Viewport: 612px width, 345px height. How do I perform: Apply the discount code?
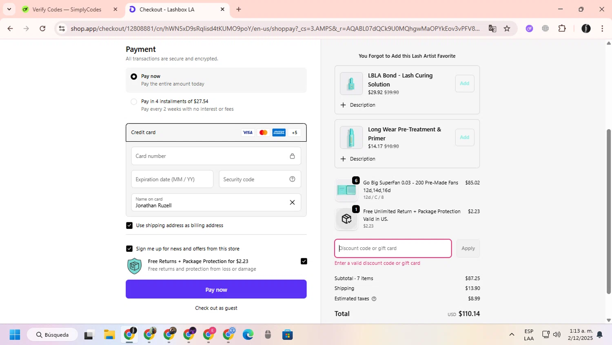pos(468,248)
